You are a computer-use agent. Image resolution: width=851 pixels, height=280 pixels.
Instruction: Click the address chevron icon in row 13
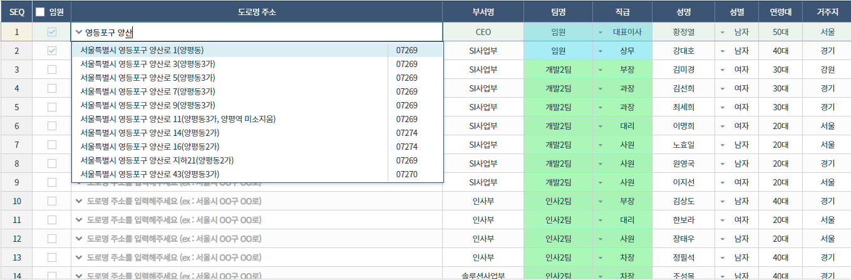79,257
